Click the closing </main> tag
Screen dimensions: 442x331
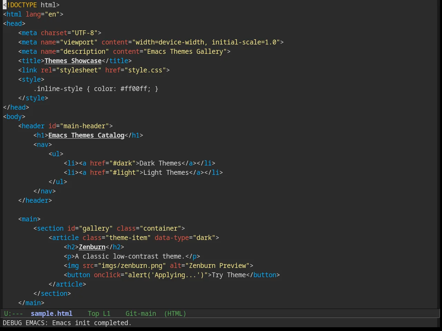pyautogui.click(x=31, y=303)
